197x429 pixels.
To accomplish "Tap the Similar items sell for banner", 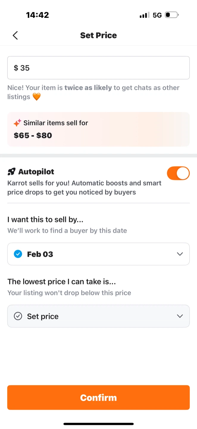I will coord(98,129).
